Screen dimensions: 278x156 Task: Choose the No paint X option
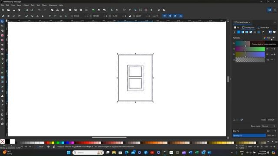tap(235, 32)
